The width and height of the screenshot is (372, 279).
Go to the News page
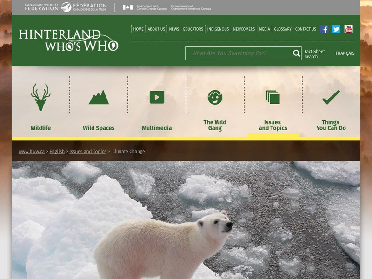pyautogui.click(x=174, y=29)
